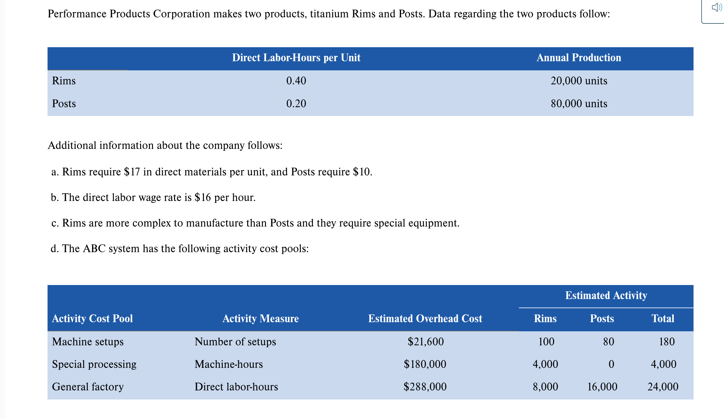Image resolution: width=724 pixels, height=419 pixels.
Task: Click the 'Posts' header under Estimated Activity
Action: click(602, 319)
